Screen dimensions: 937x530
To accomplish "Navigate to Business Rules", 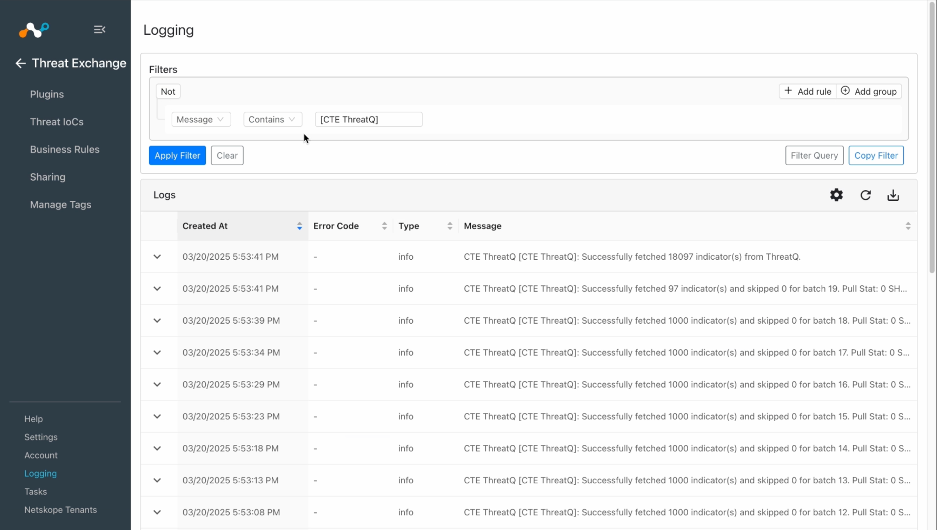I will [x=65, y=150].
